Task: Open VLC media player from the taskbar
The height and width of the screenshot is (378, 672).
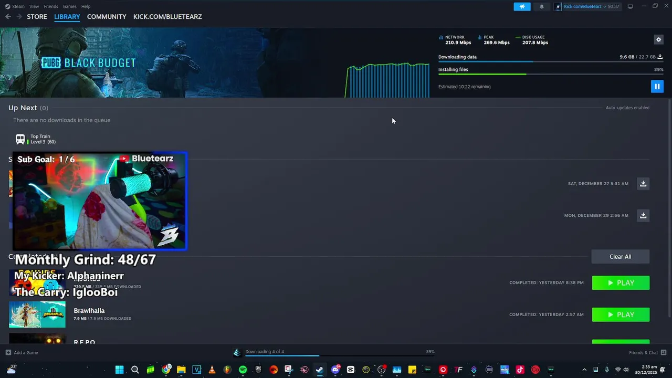Action: tap(212, 370)
